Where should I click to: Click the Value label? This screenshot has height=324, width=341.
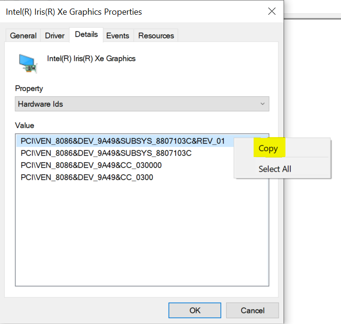24,125
